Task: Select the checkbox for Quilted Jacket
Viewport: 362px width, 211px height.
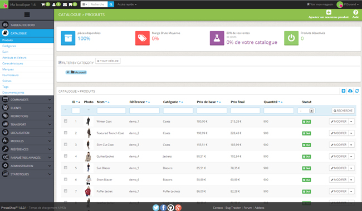Action: pos(66,156)
